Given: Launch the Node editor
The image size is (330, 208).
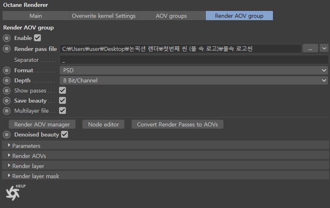Looking at the screenshot, I should pos(104,124).
